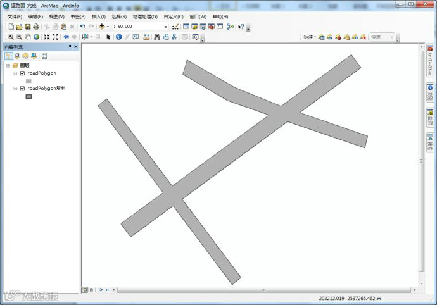Uncheck the roadPolygon复制 layer visibility
Image resolution: width=437 pixels, height=305 pixels.
coord(23,89)
